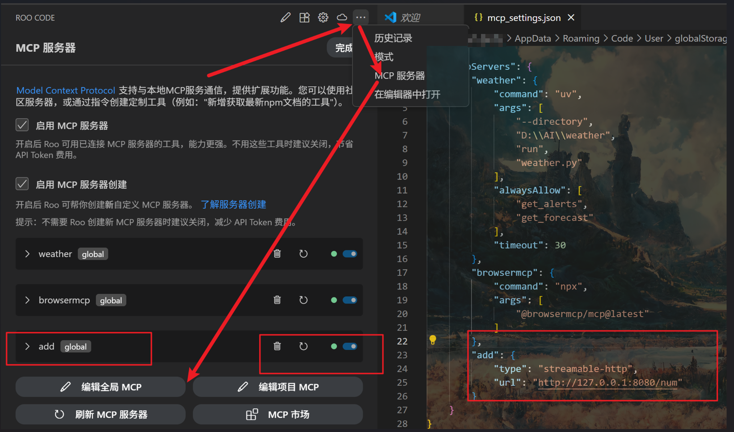Expand the weather server entry
Screen dimensions: 734x432
click(28, 254)
